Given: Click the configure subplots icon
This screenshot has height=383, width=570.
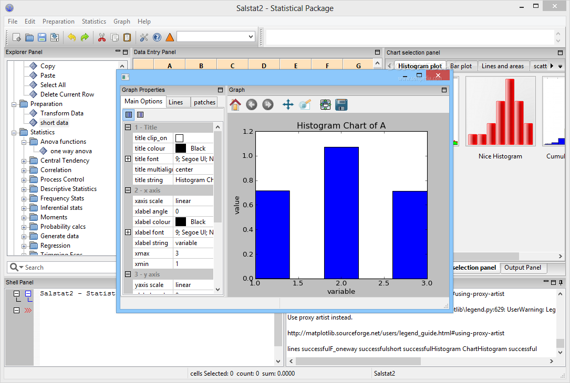Looking at the screenshot, I should click(325, 105).
